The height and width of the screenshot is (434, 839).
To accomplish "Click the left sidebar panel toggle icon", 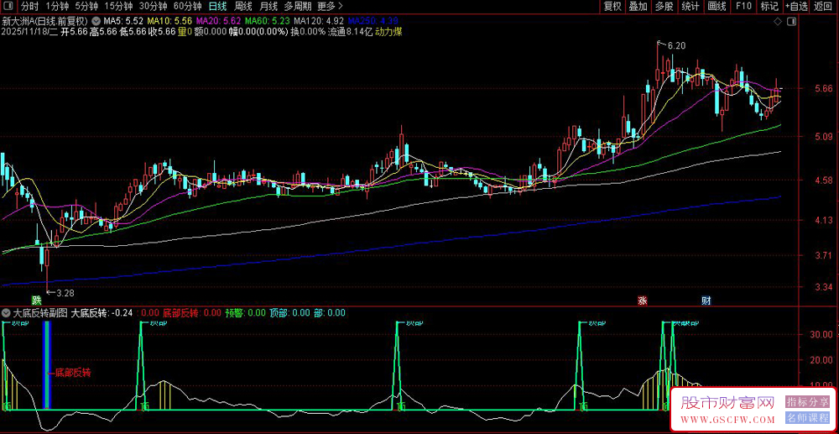I will coord(8,6).
